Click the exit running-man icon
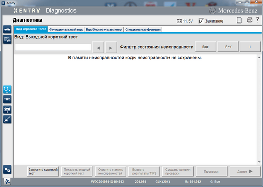 (x=7, y=182)
